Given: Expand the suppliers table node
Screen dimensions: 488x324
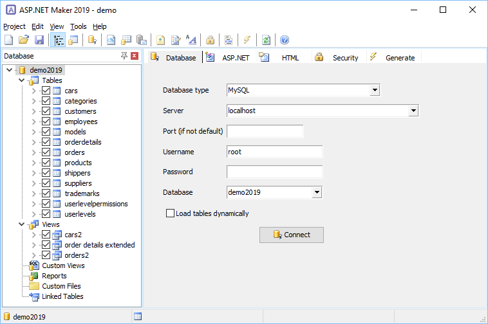Looking at the screenshot, I should (x=34, y=183).
